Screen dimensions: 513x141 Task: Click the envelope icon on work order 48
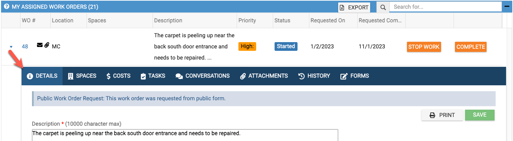(40, 45)
